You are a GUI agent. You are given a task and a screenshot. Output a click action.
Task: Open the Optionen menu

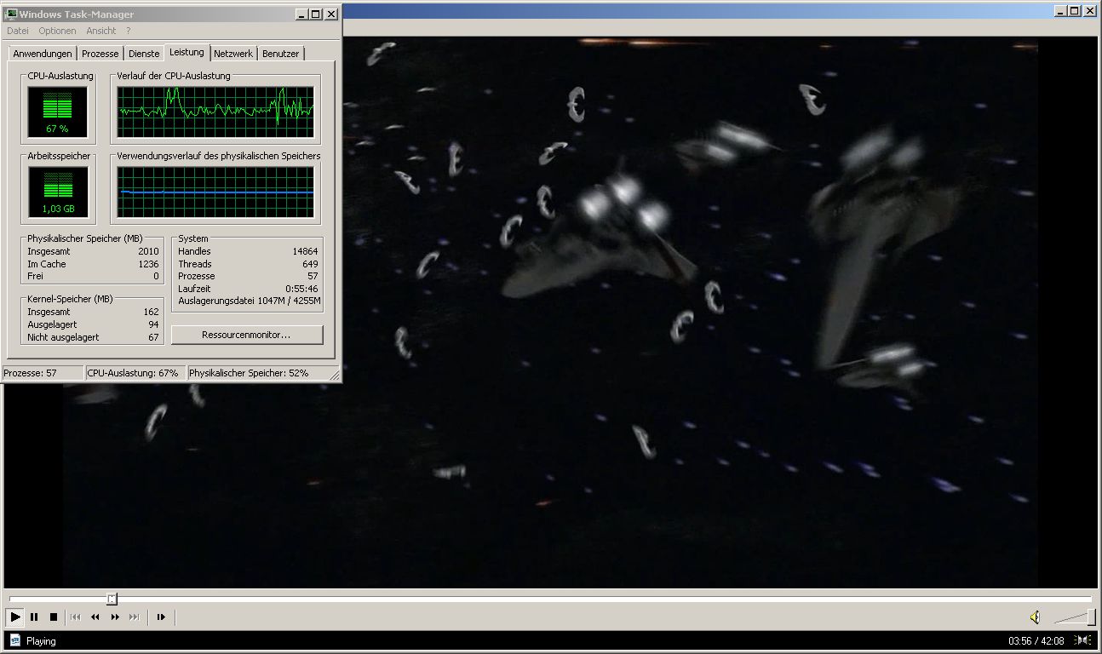tap(57, 31)
